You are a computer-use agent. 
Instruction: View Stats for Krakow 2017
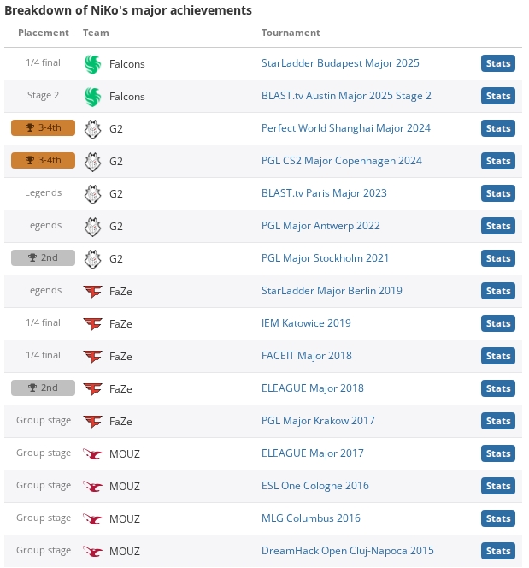click(x=498, y=421)
